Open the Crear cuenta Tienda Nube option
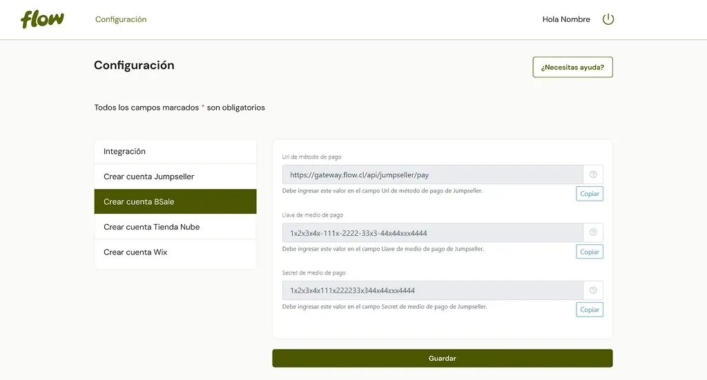The image size is (707, 380). click(x=175, y=227)
